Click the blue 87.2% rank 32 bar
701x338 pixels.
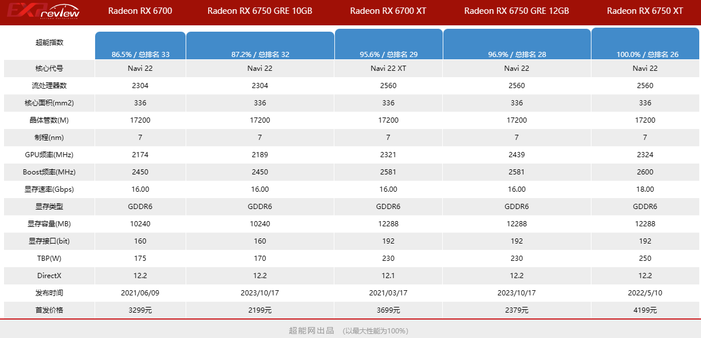point(260,45)
